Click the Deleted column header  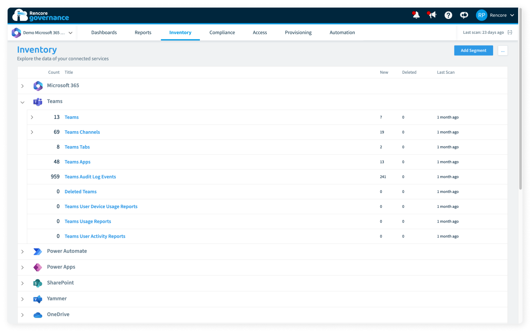coord(409,72)
